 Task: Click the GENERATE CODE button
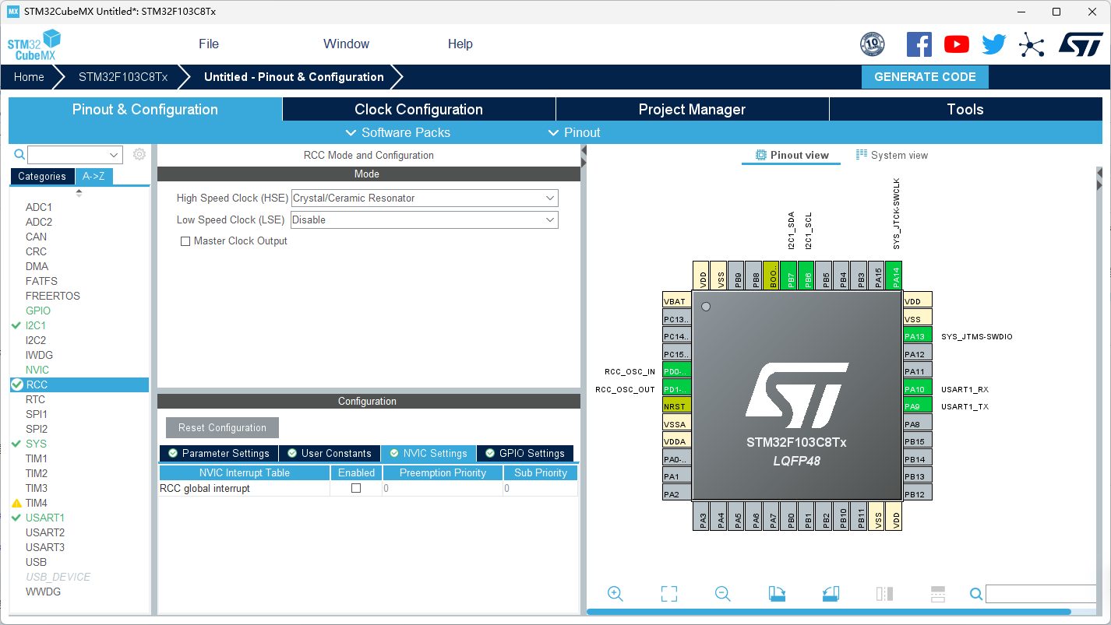click(x=925, y=77)
